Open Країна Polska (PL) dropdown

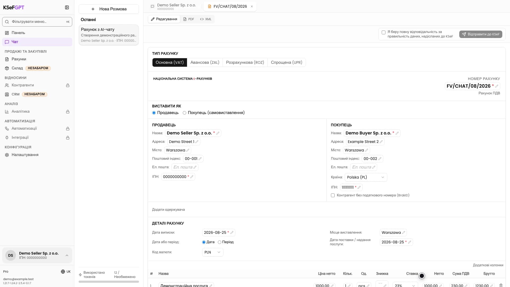click(366, 177)
